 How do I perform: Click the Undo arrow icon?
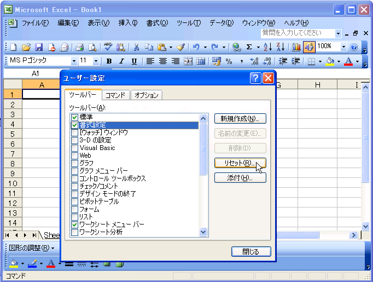[x=196, y=47]
